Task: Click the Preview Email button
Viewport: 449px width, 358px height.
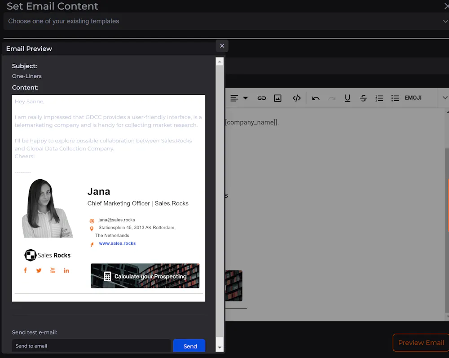Action: click(421, 342)
